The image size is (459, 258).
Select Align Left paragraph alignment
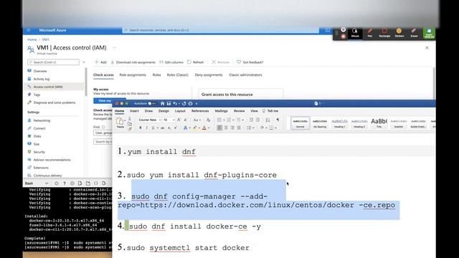(219, 128)
